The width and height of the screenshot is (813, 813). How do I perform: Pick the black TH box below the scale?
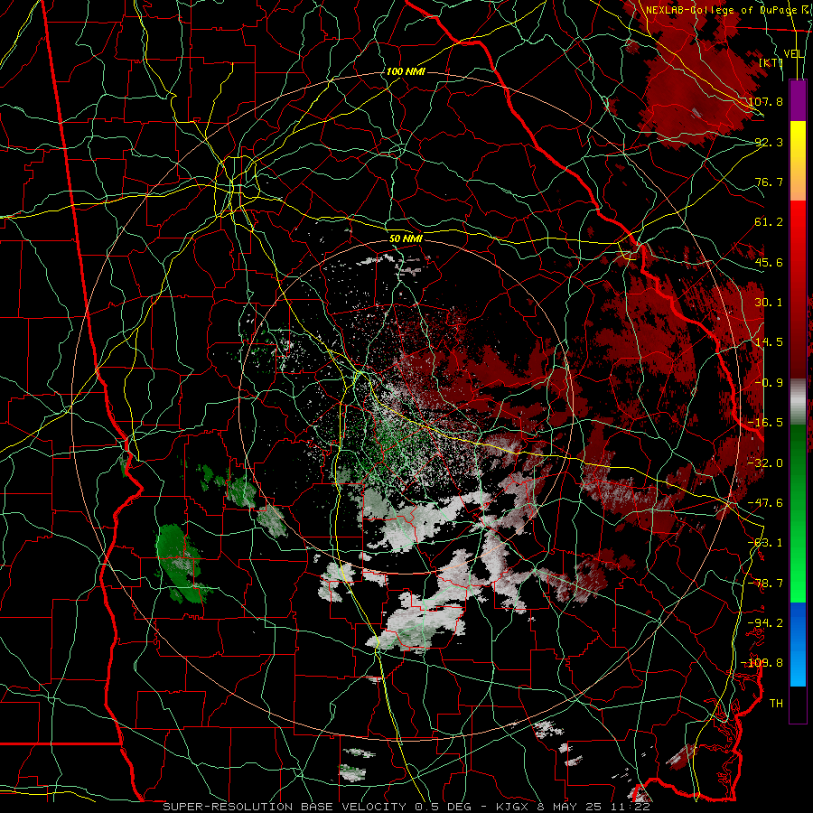point(798,704)
